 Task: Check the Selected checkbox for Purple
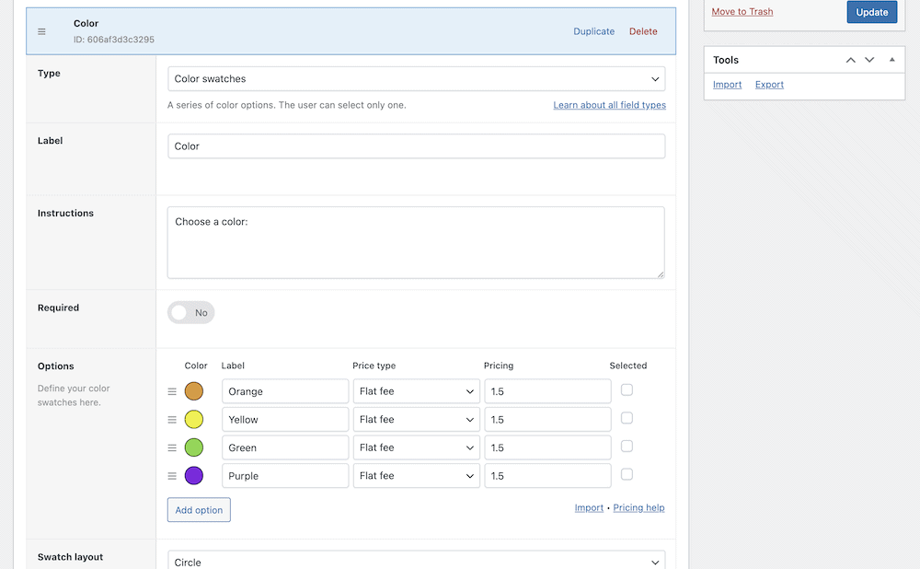pos(628,474)
